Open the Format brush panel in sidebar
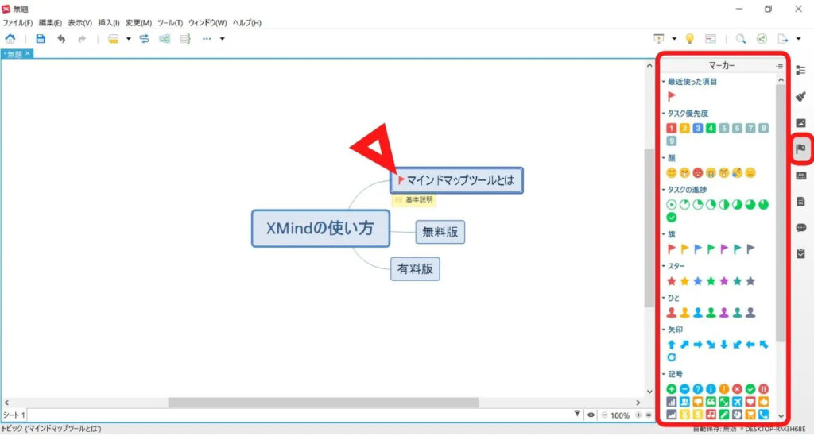The width and height of the screenshot is (814, 436). pos(800,96)
